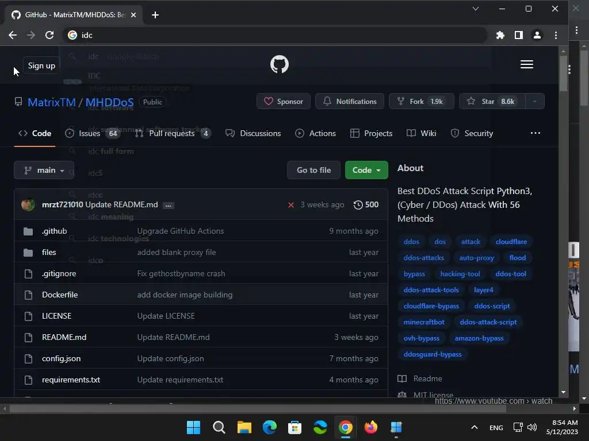Open the Wiki tab
The image size is (589, 441).
click(x=422, y=133)
